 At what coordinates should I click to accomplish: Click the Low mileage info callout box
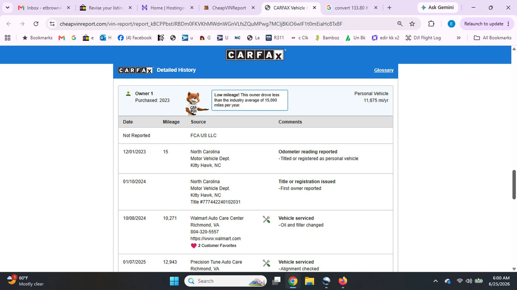pyautogui.click(x=250, y=100)
